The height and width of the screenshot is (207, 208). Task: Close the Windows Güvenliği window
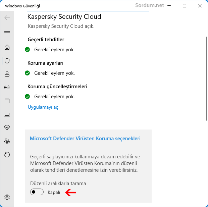200,6
